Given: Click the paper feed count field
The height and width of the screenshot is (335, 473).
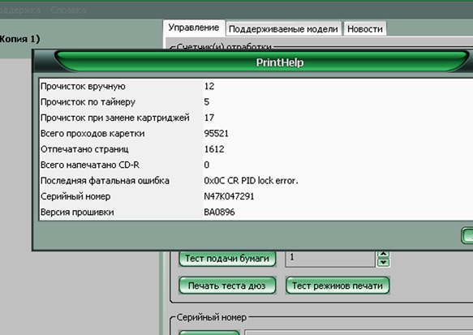Looking at the screenshot, I should pyautogui.click(x=330, y=259).
